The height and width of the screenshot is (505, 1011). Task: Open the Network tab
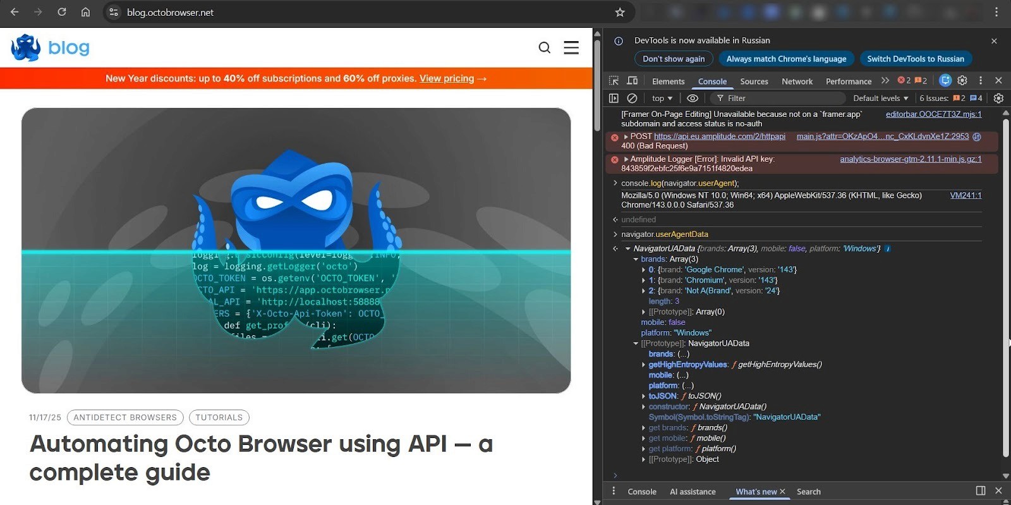[x=797, y=81]
